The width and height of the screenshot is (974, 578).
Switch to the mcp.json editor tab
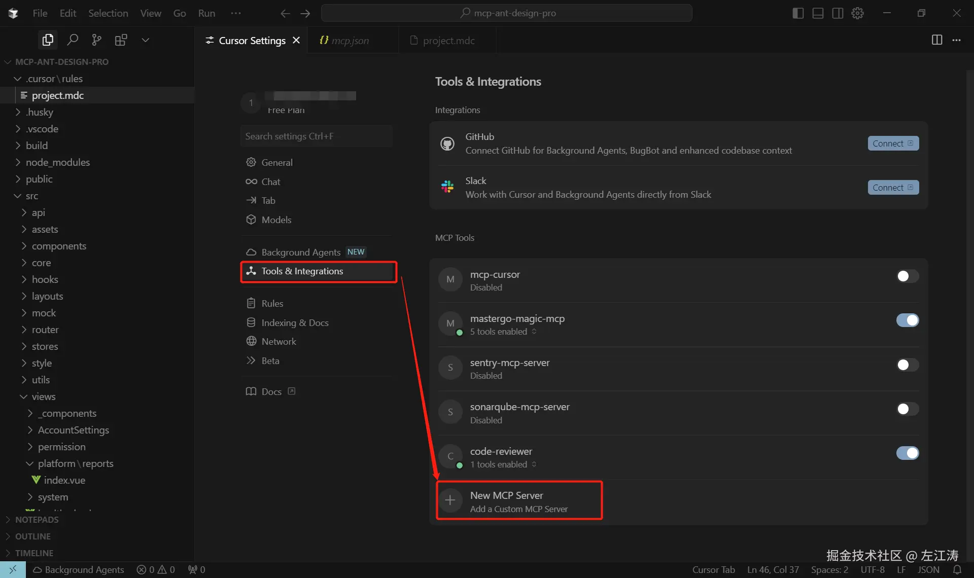350,41
